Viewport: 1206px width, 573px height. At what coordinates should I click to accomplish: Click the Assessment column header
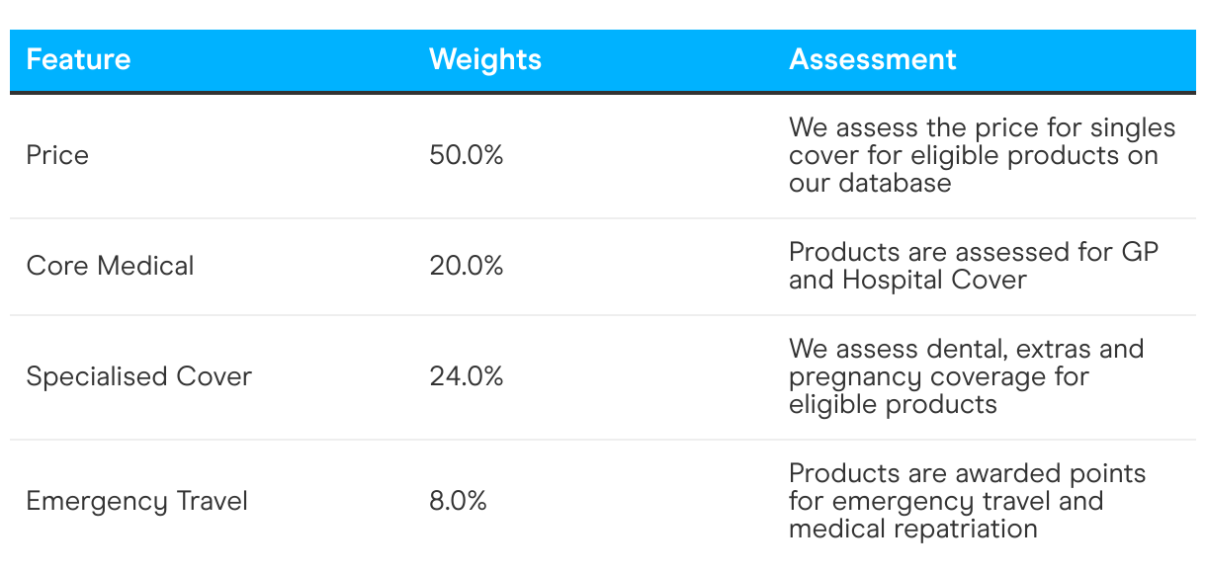(872, 59)
